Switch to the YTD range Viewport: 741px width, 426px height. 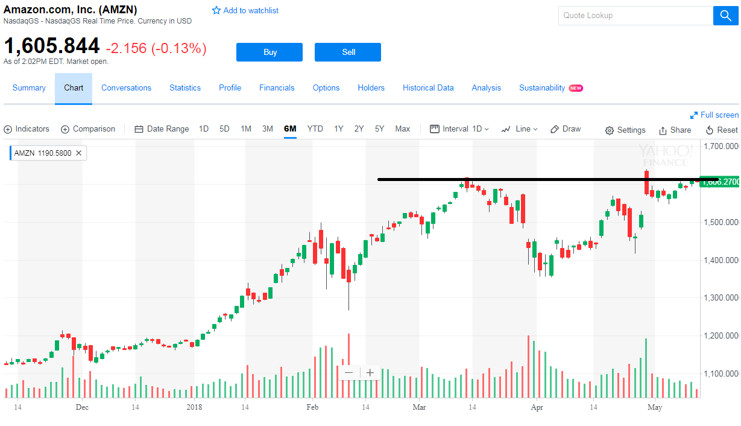point(315,129)
